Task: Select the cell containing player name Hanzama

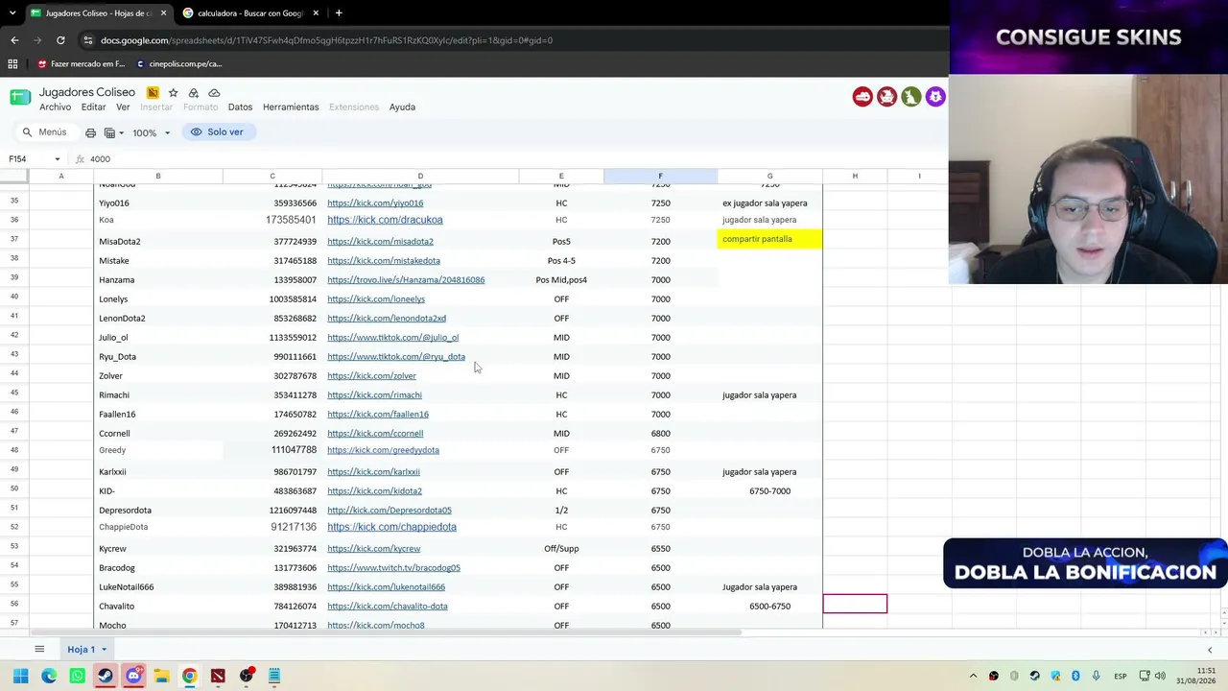Action: coord(158,280)
